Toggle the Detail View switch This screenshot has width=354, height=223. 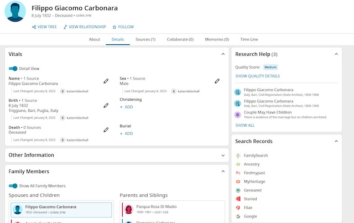pos(13,69)
